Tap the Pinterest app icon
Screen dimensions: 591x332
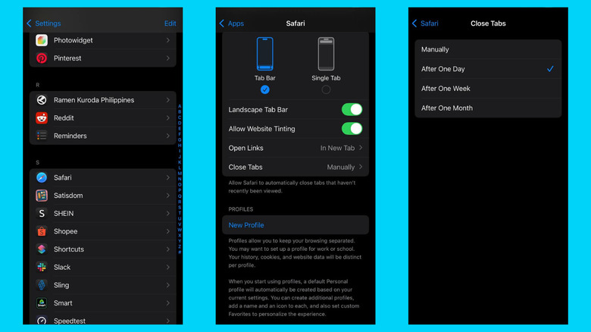point(42,58)
